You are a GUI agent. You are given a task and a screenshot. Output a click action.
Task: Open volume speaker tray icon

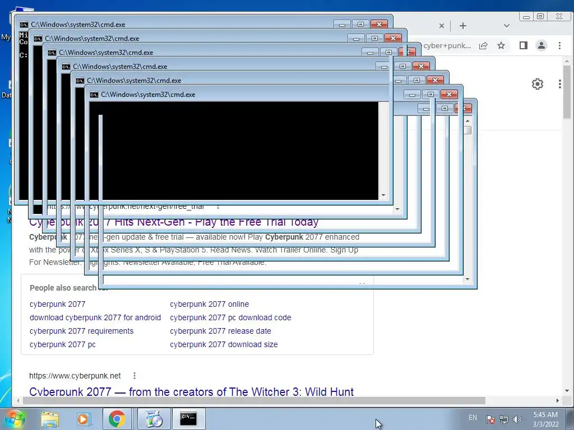[517, 419]
